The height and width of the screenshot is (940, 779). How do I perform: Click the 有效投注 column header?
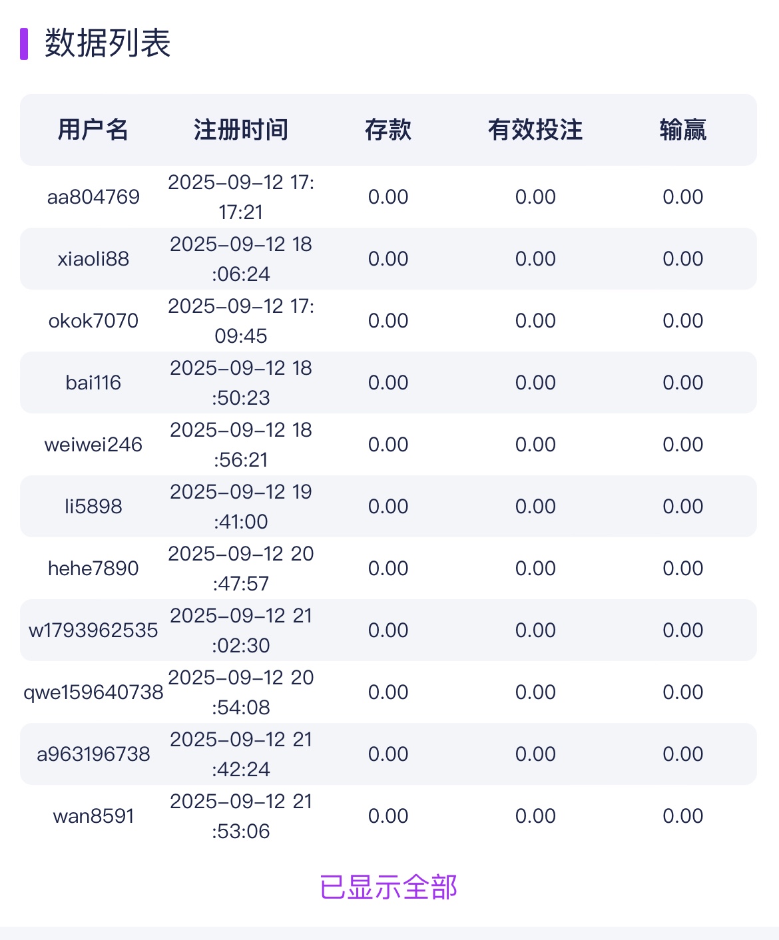coord(535,130)
